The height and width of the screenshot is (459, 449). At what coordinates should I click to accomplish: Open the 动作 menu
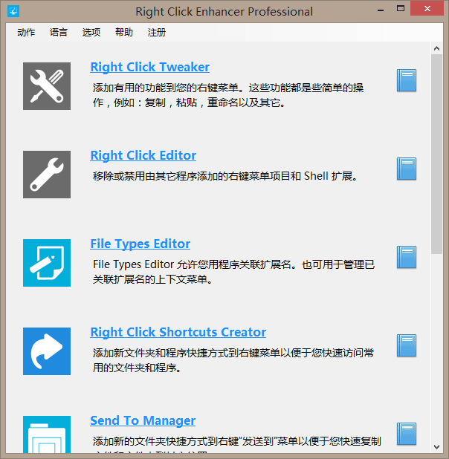coord(26,32)
